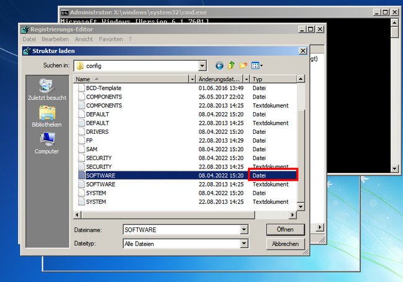Image resolution: width=403 pixels, height=282 pixels.
Task: Open the Ansicht menu
Action: click(x=84, y=39)
